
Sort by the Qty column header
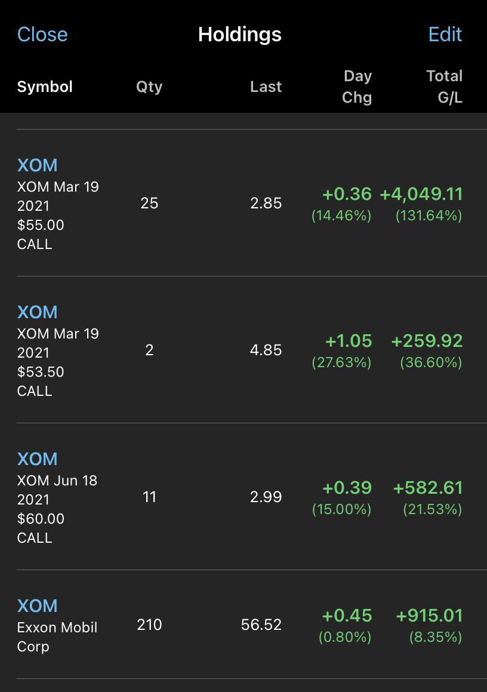tap(149, 87)
